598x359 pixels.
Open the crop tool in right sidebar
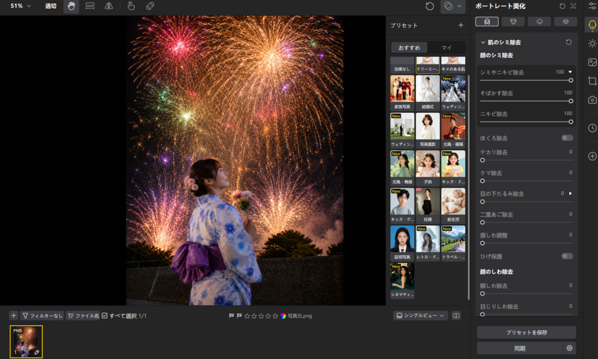[x=592, y=81]
